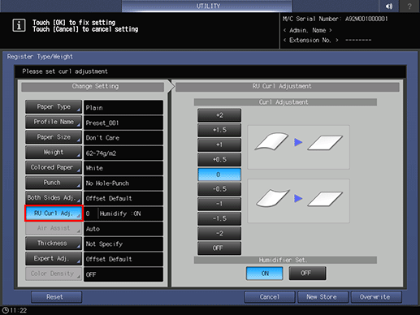This screenshot has width=420, height=315.
Task: Tap the information icon beside the message
Action: click(19, 26)
